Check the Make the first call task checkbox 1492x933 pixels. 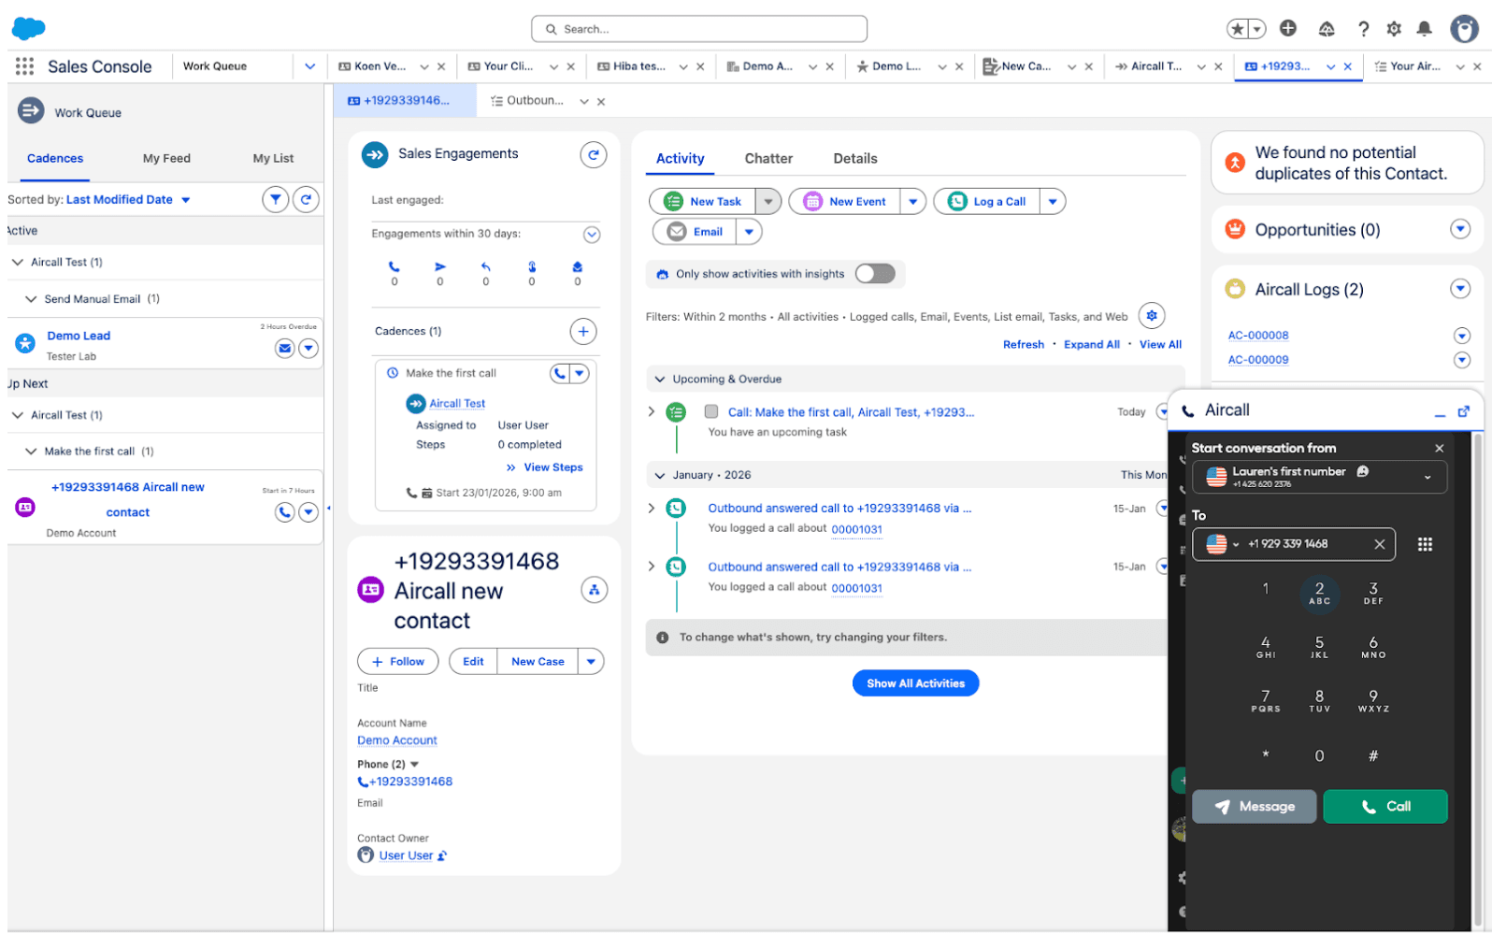click(x=711, y=411)
